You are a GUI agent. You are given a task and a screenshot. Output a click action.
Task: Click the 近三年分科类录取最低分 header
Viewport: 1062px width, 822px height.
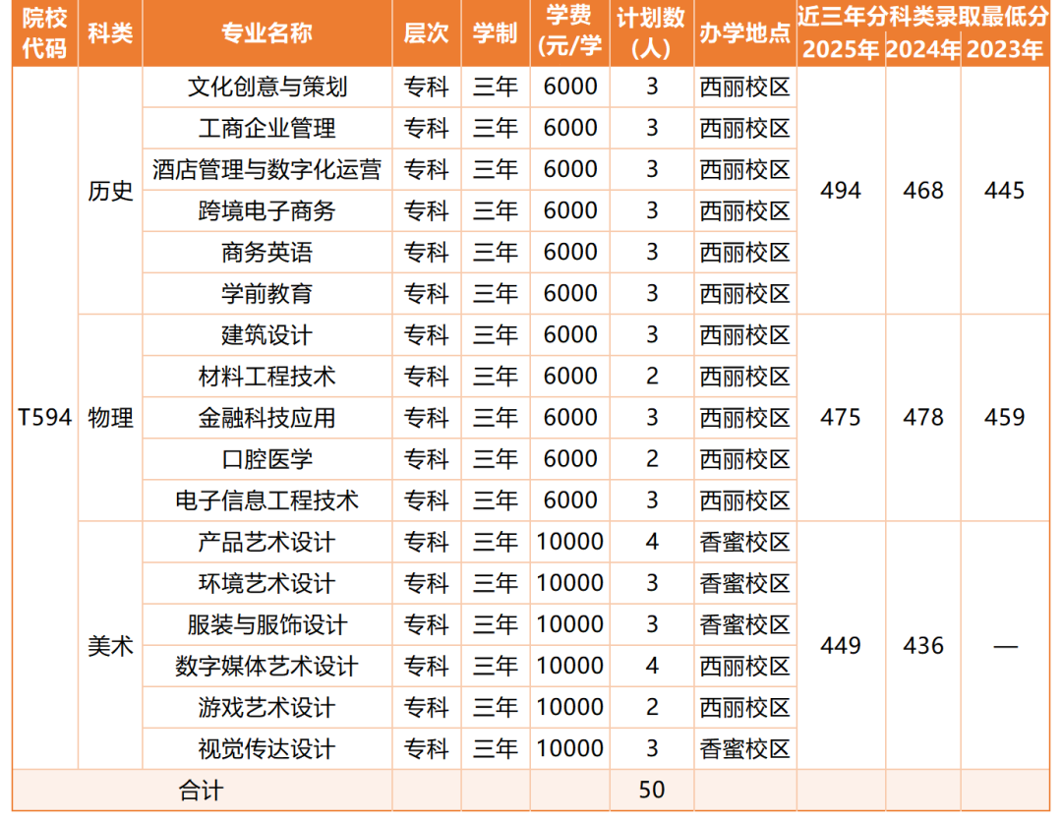(x=923, y=17)
